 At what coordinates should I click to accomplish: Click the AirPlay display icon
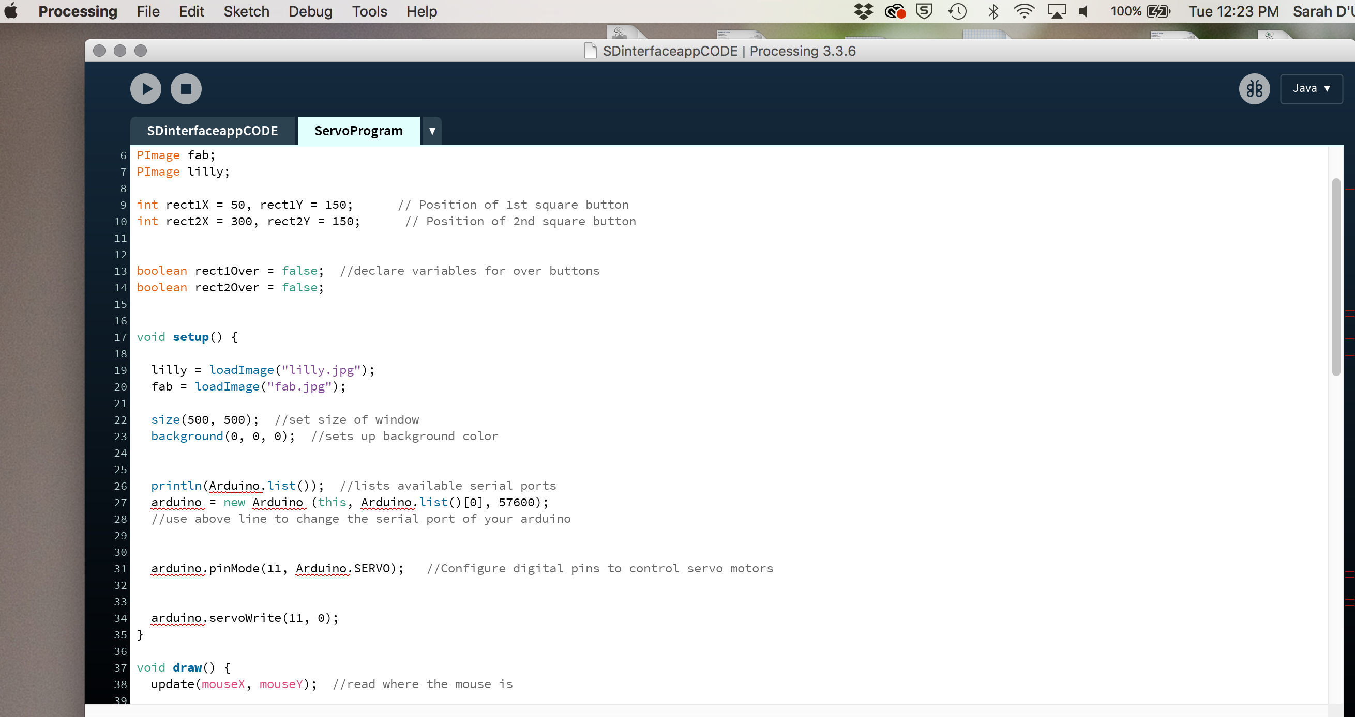coord(1056,11)
